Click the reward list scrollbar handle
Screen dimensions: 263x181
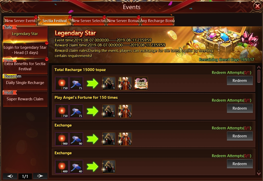coord(259,76)
